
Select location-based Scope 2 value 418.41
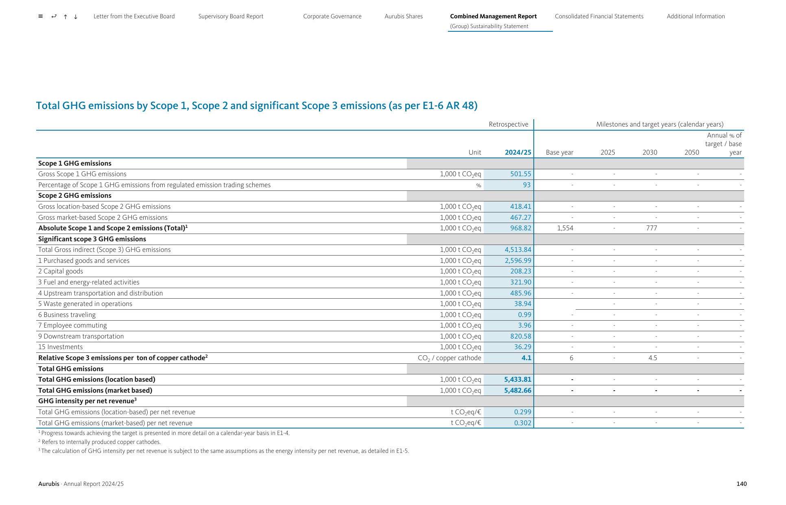click(521, 207)
